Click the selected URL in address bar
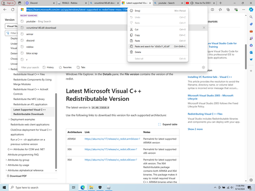255x191 pixels. coord(76,10)
